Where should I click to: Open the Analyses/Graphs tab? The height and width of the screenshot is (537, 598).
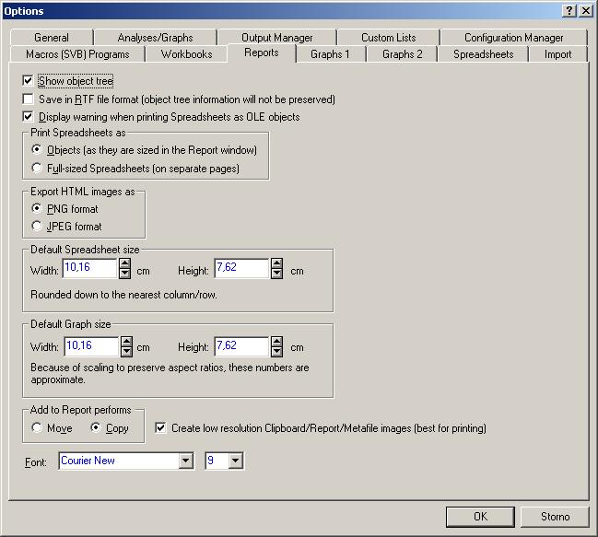click(x=155, y=38)
